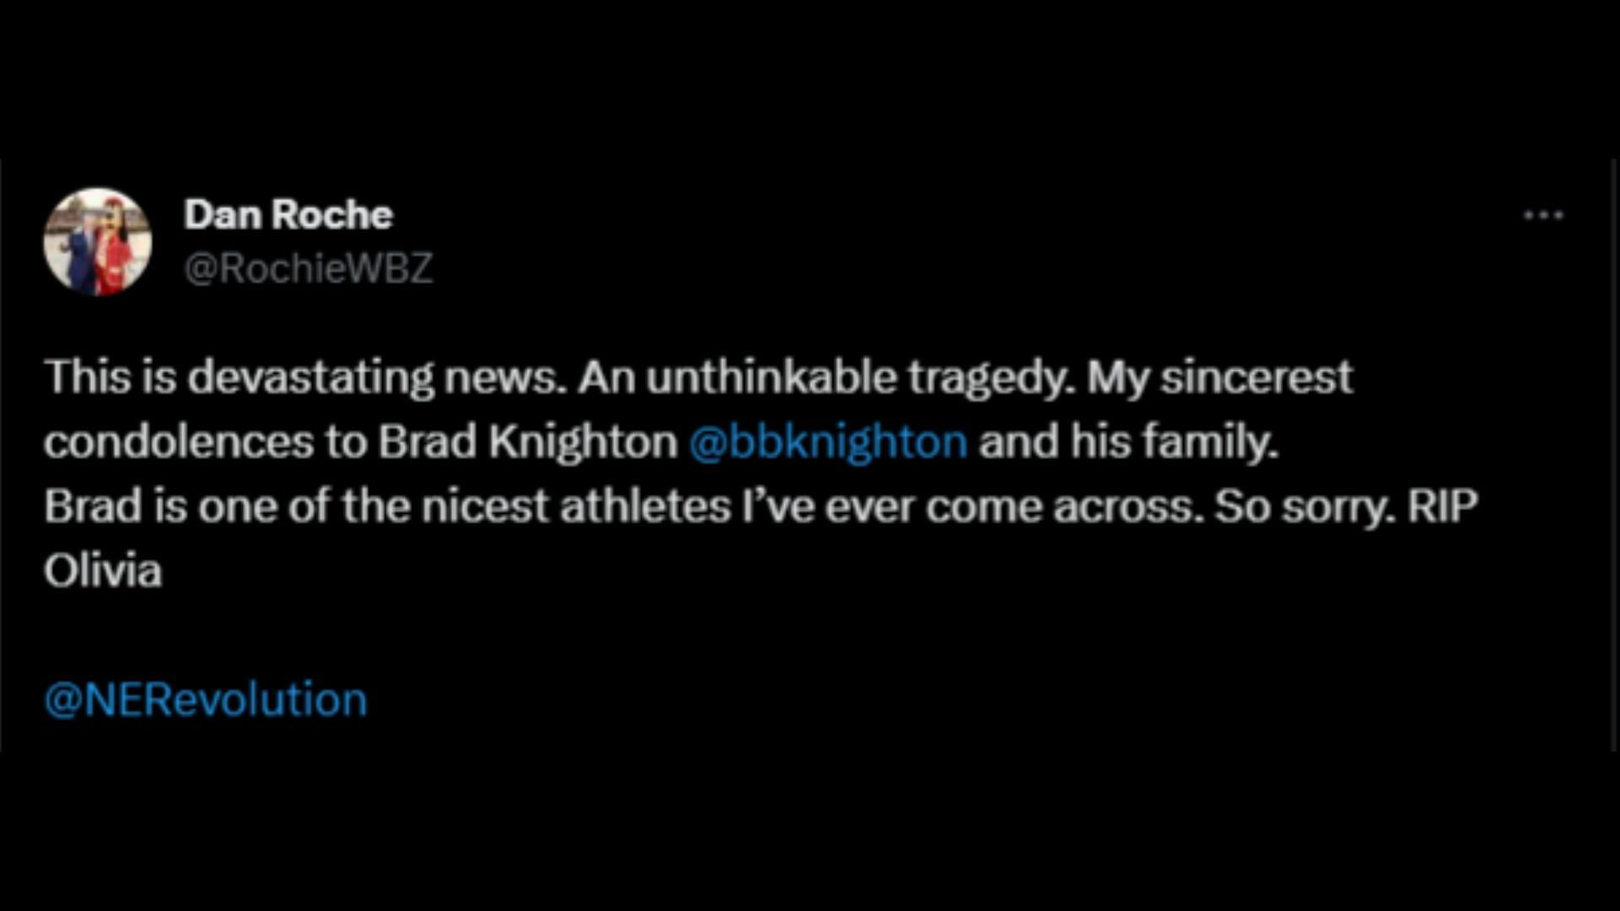Select the name 'Olivia' in the tweet
The width and height of the screenshot is (1620, 911).
pyautogui.click(x=103, y=571)
